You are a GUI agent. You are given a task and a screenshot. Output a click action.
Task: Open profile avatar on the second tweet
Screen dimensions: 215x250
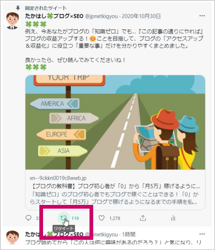coord(12,237)
